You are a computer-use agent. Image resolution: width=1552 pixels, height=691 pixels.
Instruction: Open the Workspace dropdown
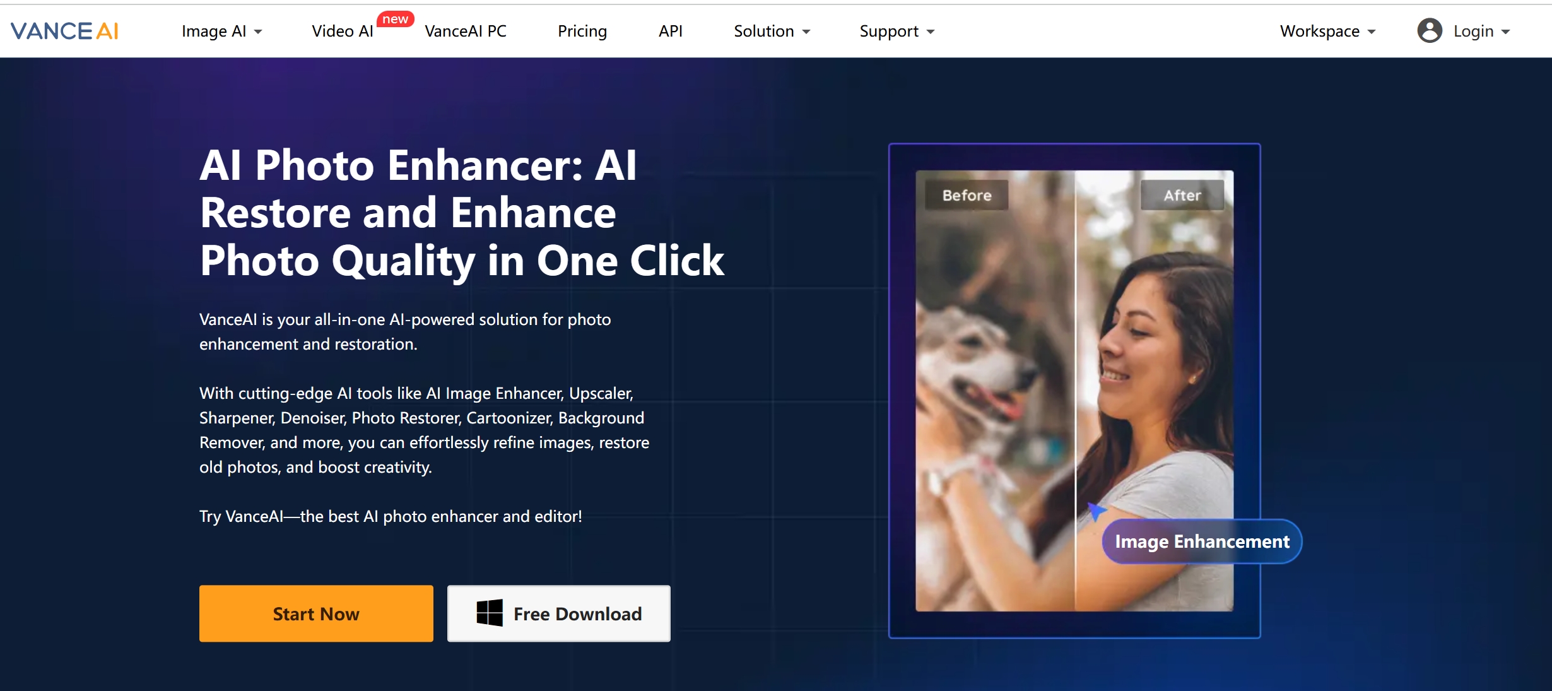pyautogui.click(x=1328, y=31)
